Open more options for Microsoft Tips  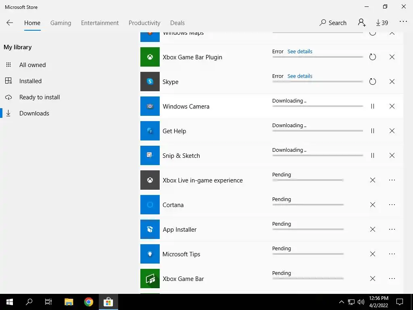[392, 254]
